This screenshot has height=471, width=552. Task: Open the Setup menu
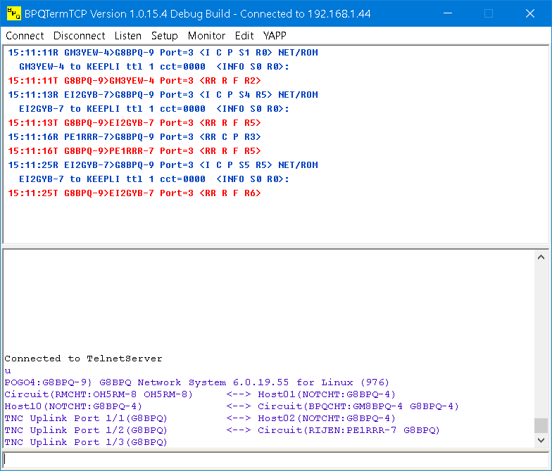[x=164, y=36]
